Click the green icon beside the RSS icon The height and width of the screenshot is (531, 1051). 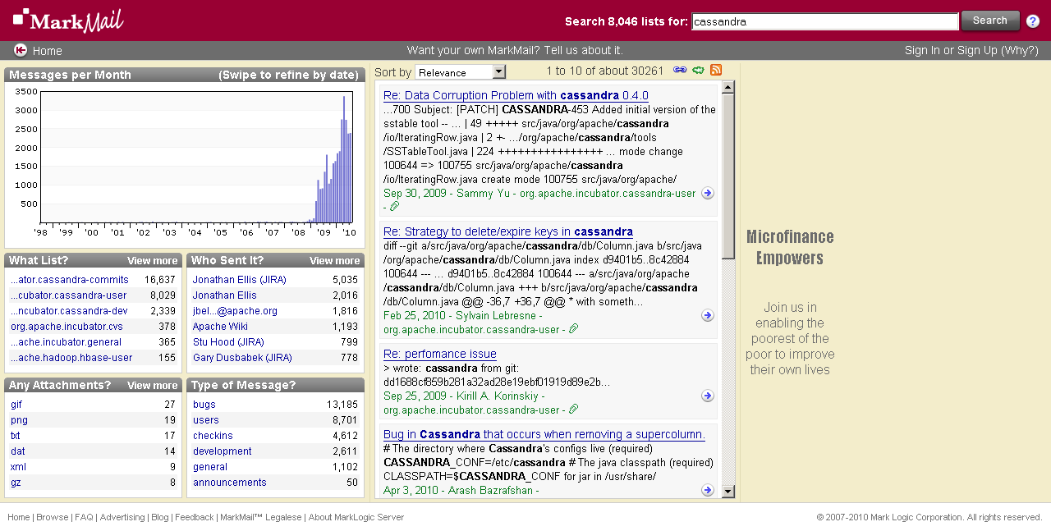click(699, 71)
